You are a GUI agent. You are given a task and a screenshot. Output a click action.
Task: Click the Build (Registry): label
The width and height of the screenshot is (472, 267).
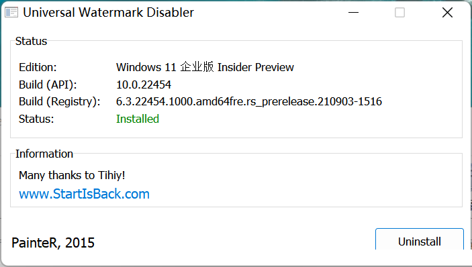(60, 101)
